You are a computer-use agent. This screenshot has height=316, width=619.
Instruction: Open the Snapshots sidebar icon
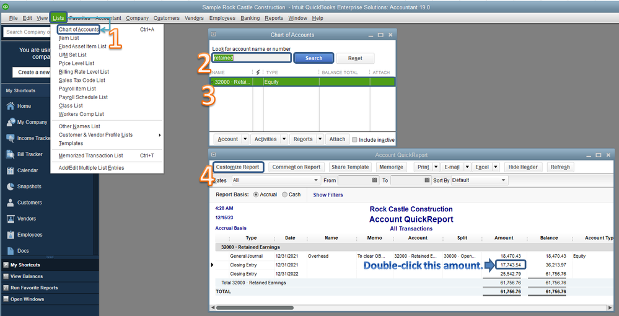point(11,187)
